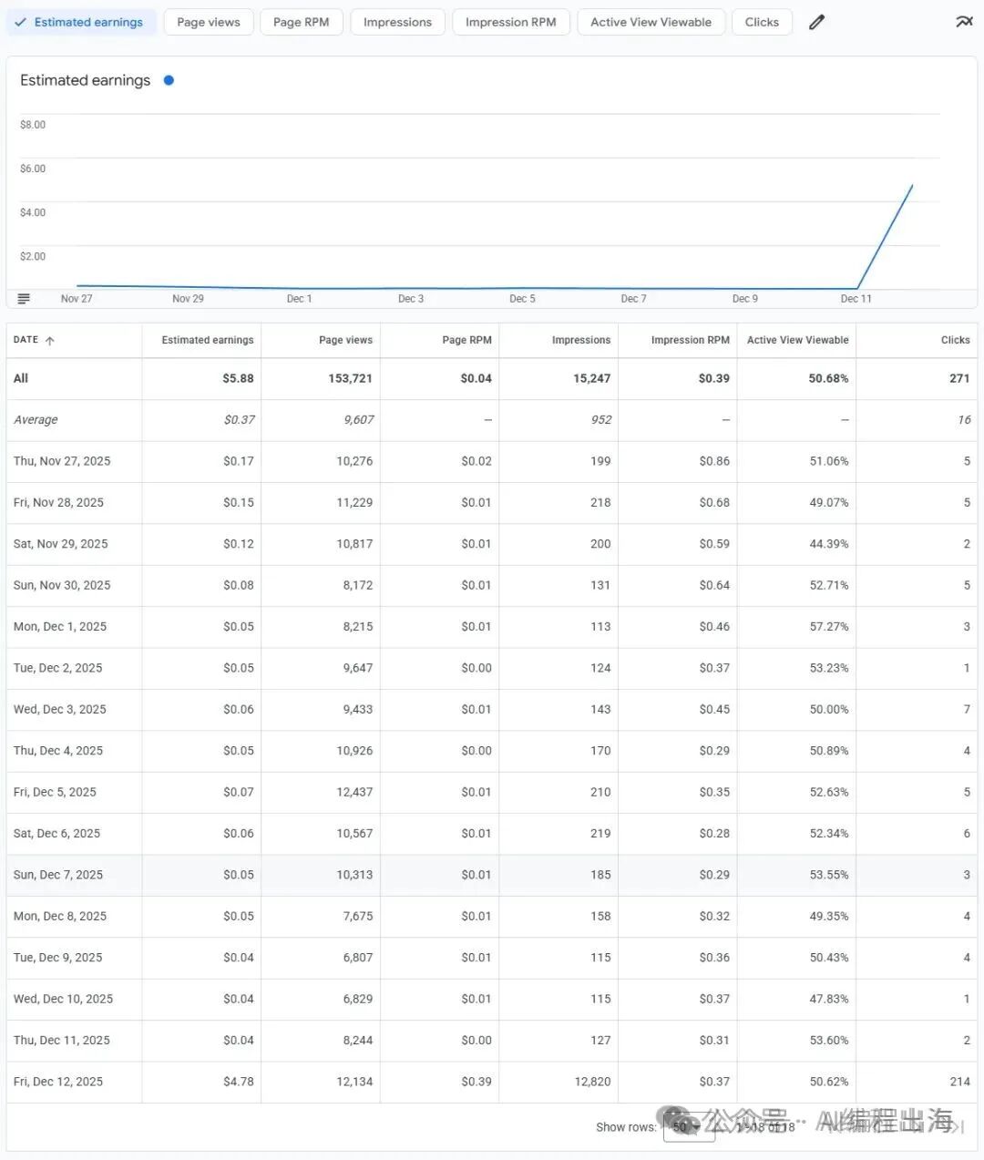This screenshot has width=984, height=1160.
Task: Toggle the Estimated earnings metric chip
Action: click(x=81, y=22)
